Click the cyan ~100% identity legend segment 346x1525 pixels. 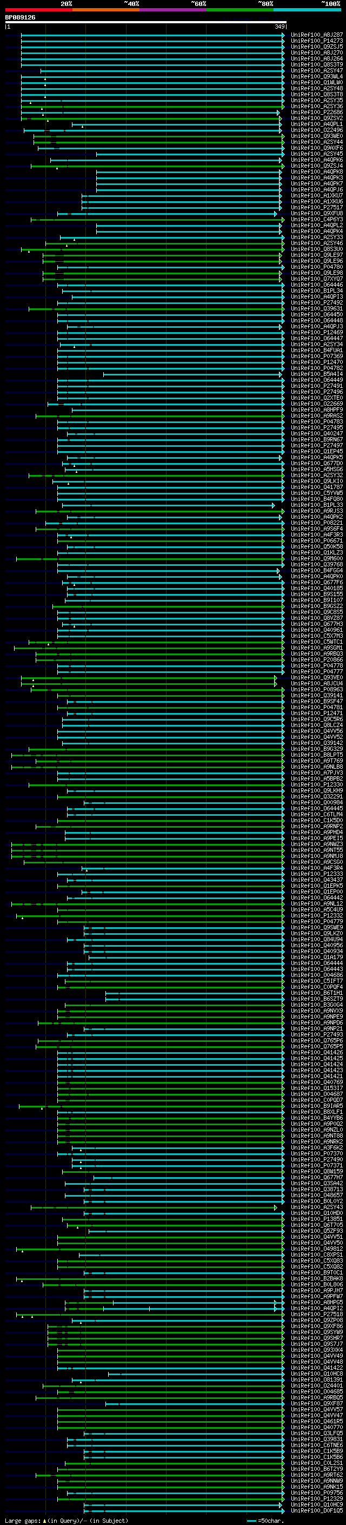[307, 10]
